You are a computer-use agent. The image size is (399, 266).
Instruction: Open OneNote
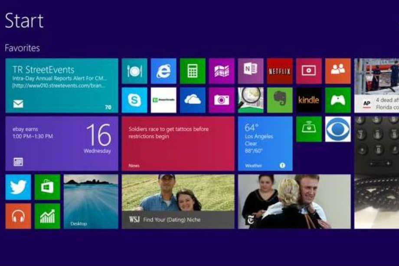tap(250, 71)
